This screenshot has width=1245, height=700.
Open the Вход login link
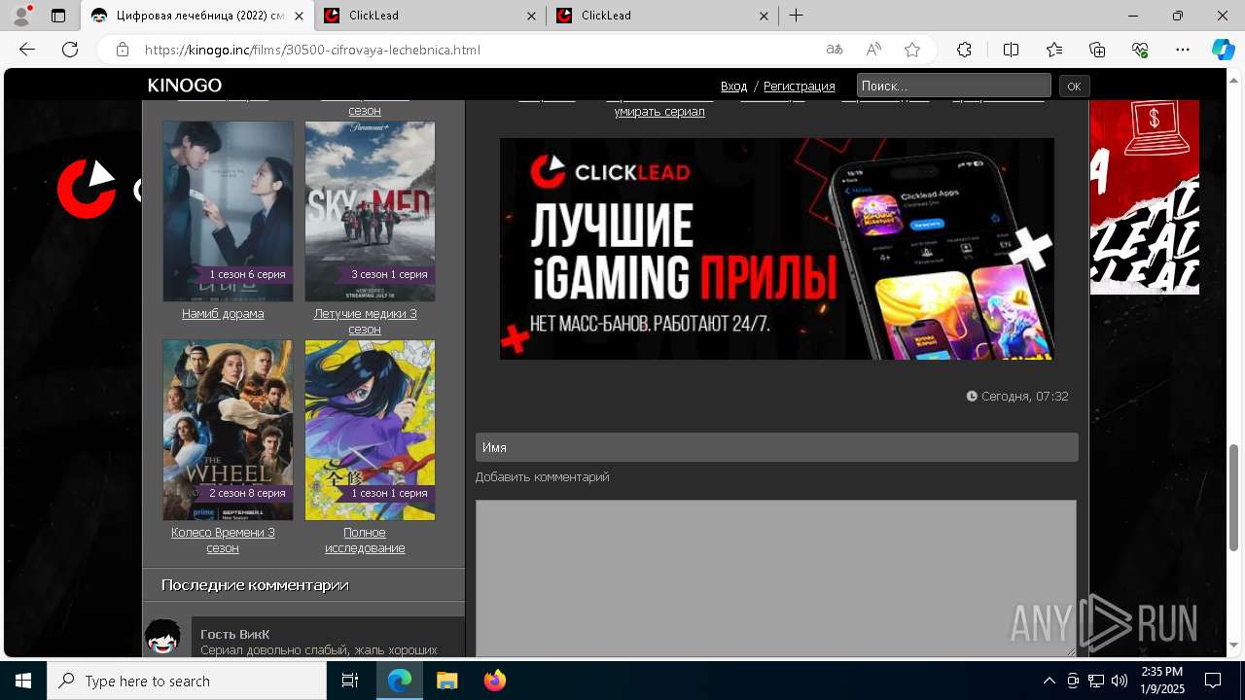coord(734,87)
